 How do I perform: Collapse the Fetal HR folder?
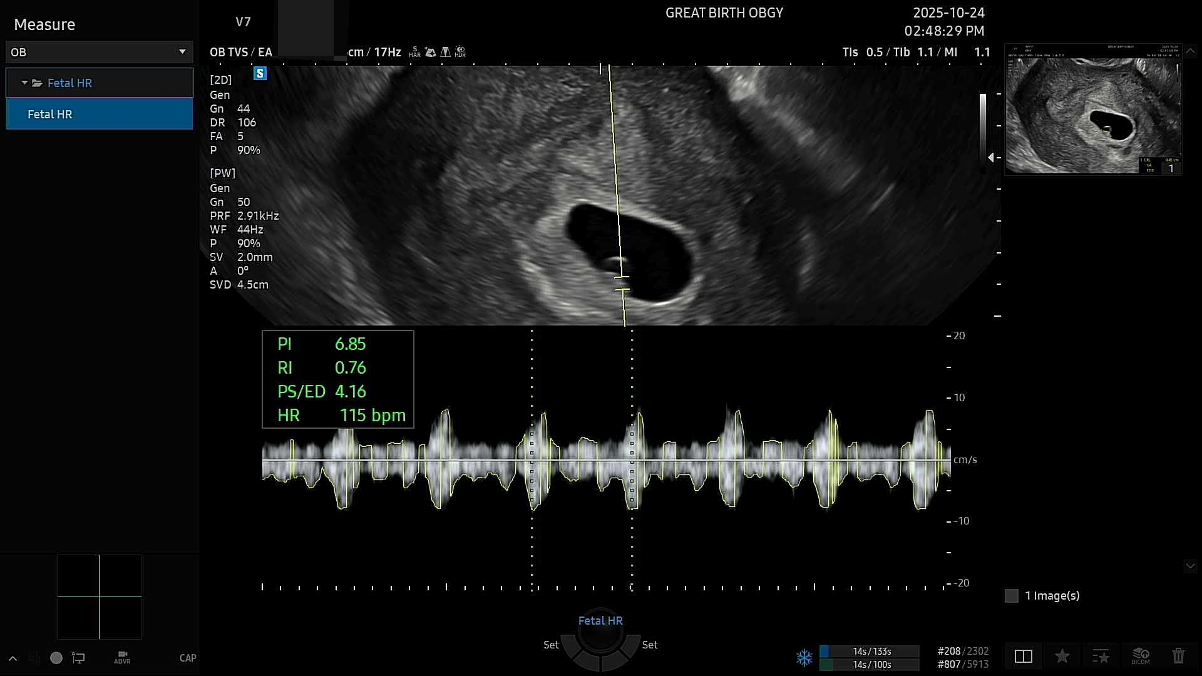25,83
